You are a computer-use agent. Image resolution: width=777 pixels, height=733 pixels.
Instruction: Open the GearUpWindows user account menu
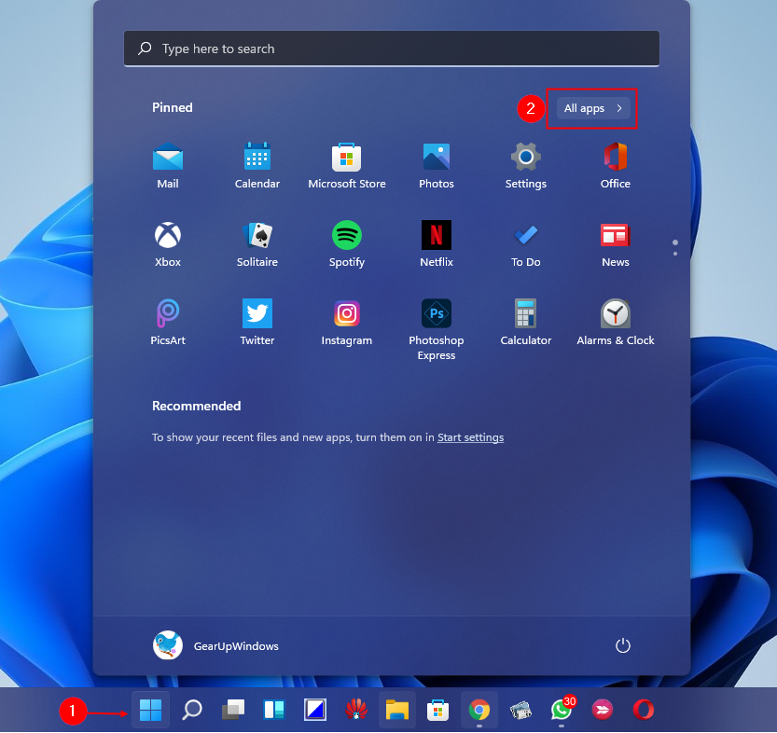(x=215, y=645)
